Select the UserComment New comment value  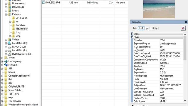click(x=167, y=89)
